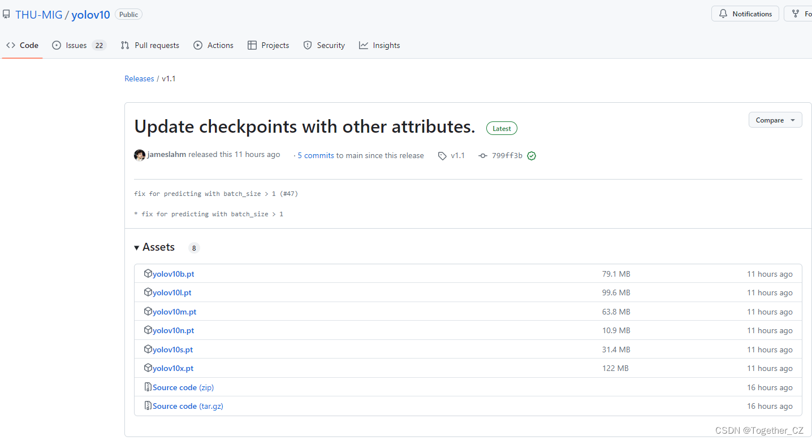Download yolov10x.pt
The width and height of the screenshot is (812, 441).
(x=173, y=368)
